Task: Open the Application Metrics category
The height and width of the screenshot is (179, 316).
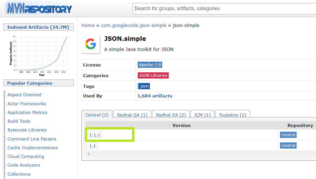Action: coord(27,112)
